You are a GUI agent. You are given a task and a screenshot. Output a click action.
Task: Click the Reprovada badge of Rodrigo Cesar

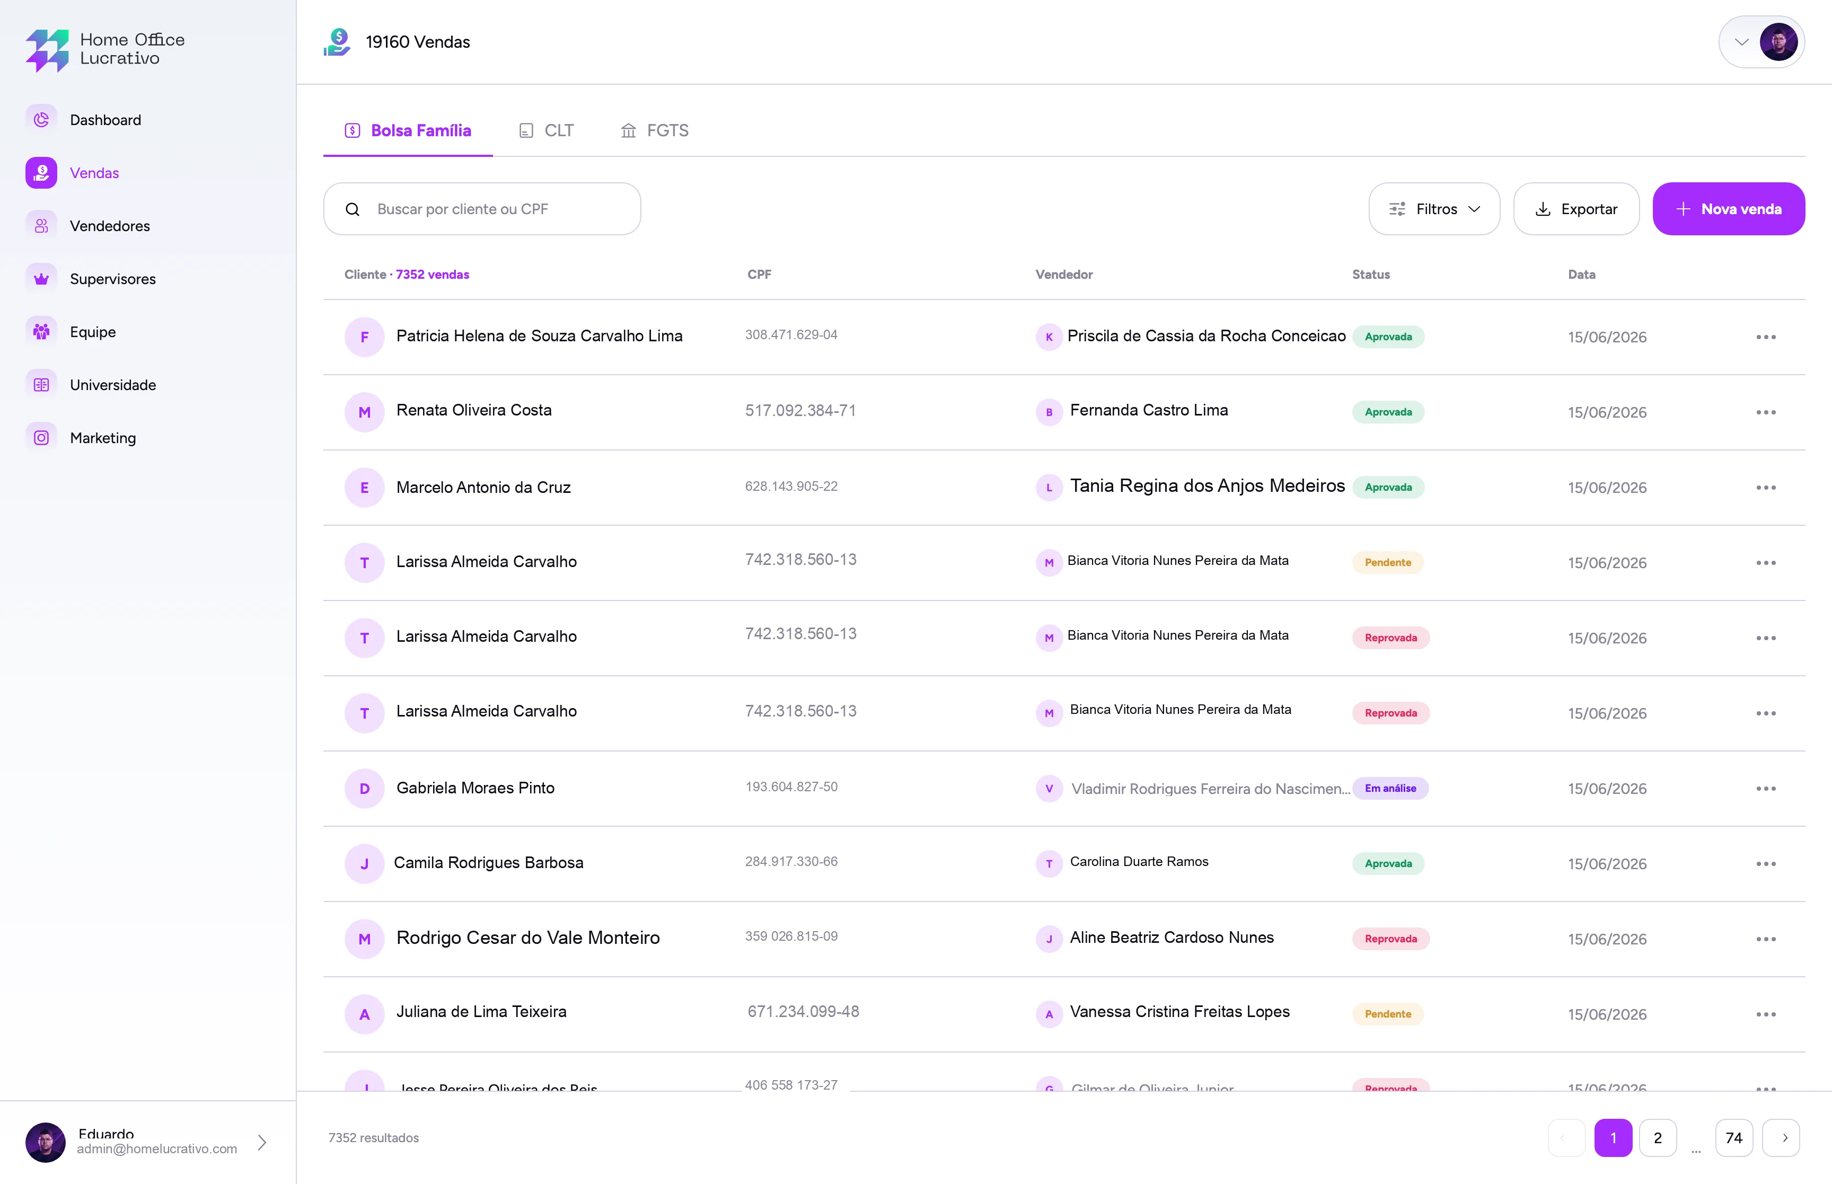coord(1391,940)
